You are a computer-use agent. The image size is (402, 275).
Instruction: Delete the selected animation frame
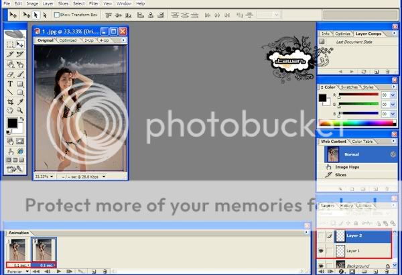[106, 271]
